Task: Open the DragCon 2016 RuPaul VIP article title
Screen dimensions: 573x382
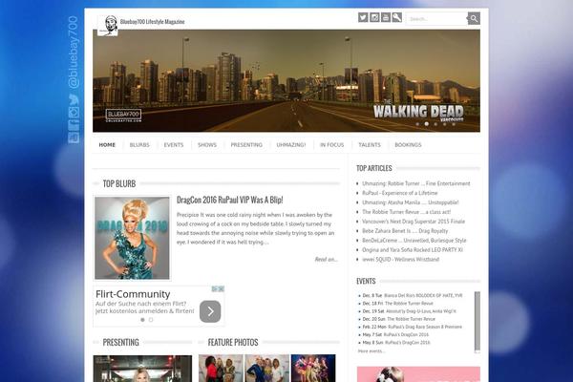Action: tap(230, 200)
